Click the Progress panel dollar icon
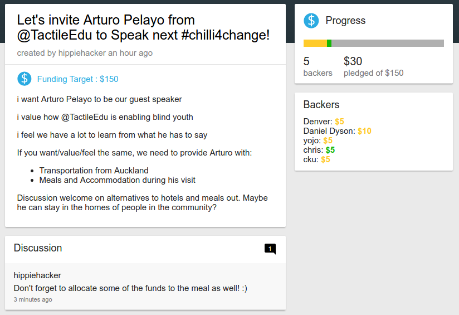 click(311, 21)
